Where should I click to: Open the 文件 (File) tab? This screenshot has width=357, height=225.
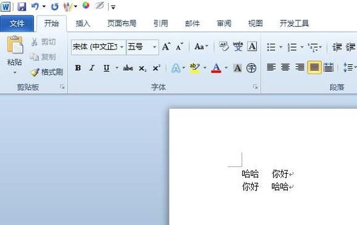click(x=17, y=23)
